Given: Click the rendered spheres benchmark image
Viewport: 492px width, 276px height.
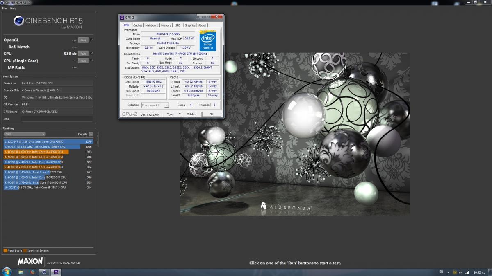Looking at the screenshot, I should 295,134.
